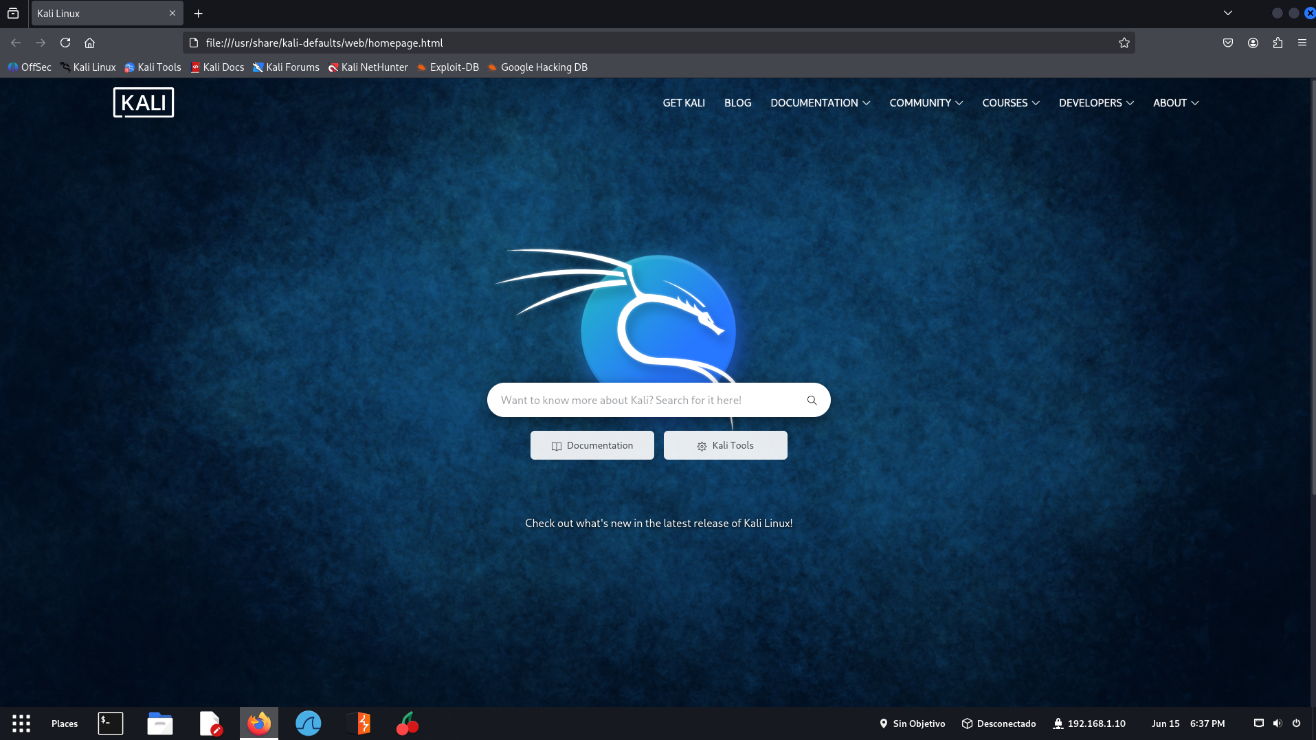The height and width of the screenshot is (740, 1316).
Task: Open the power menu icon
Action: tap(1296, 723)
